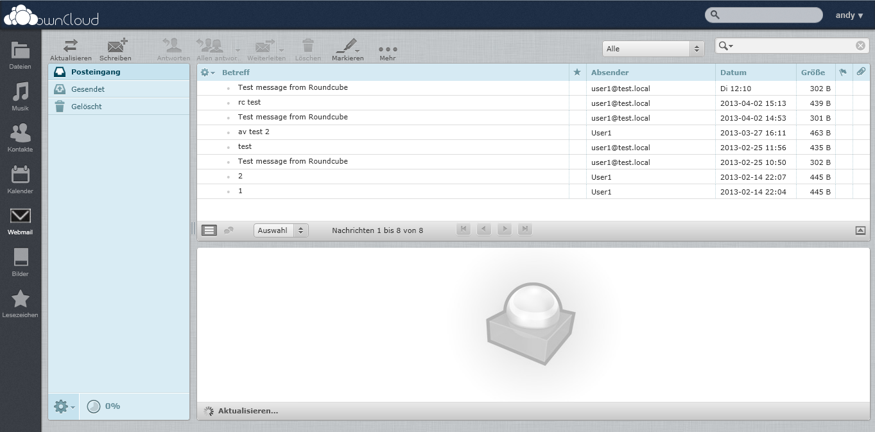The image size is (875, 432).
Task: Open the 'rc test' message
Action: (249, 103)
